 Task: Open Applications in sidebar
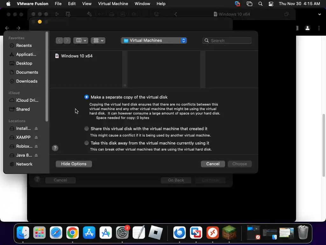tap(25, 54)
